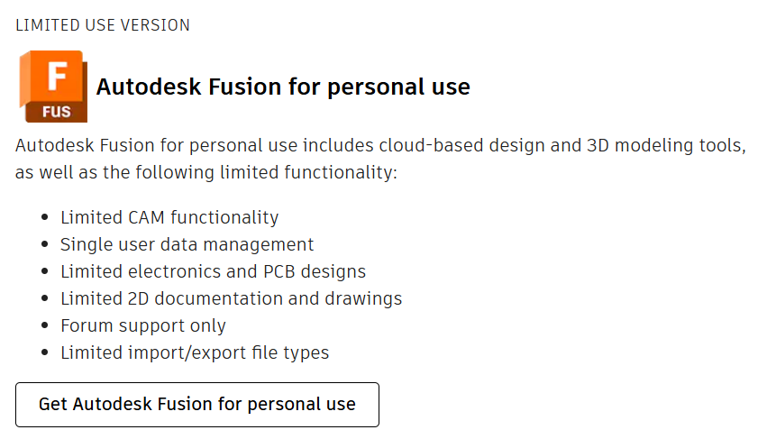776x439 pixels.
Task: Select the Autodesk Fusion for personal use heading
Action: (x=283, y=87)
